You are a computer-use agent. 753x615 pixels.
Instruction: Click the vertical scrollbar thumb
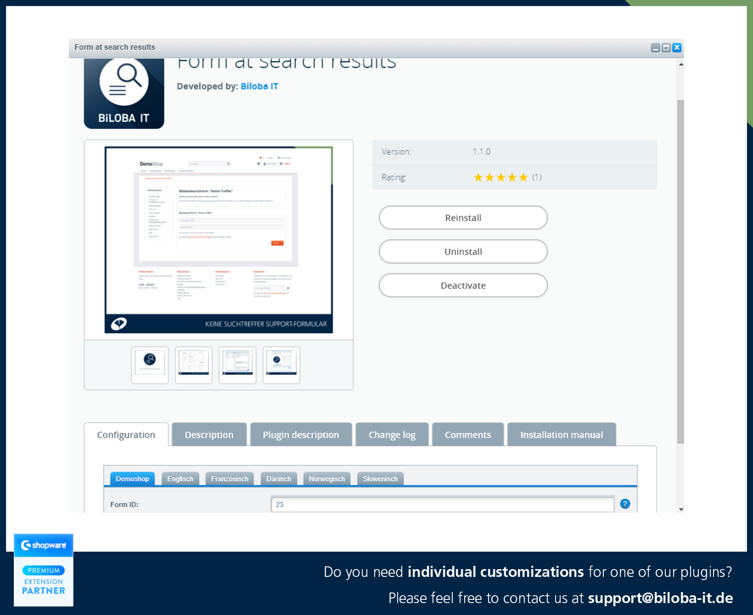point(681,271)
